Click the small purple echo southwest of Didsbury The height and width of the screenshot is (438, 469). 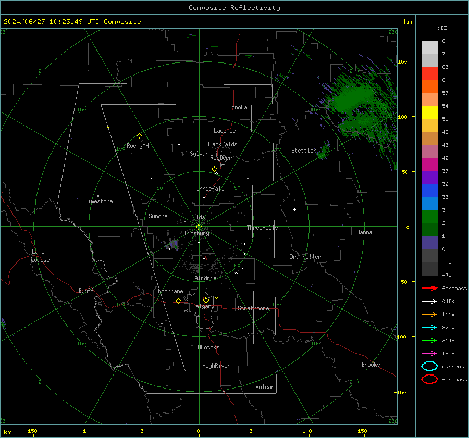[x=172, y=244]
